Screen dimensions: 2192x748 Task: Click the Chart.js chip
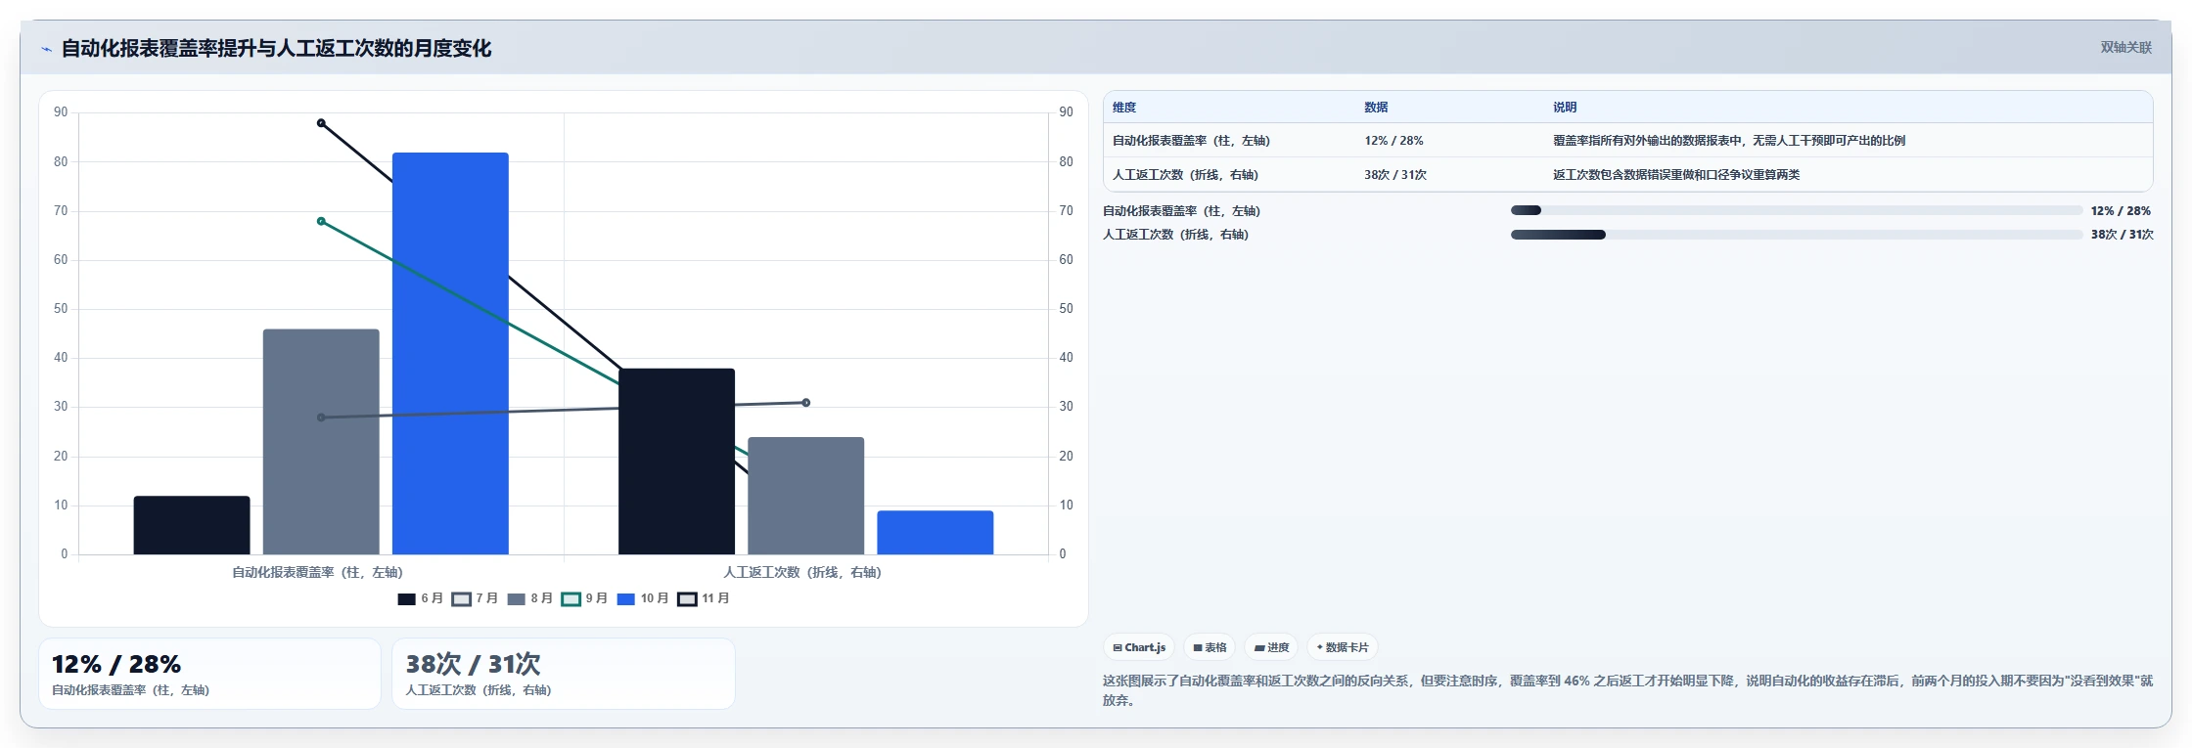[1139, 647]
